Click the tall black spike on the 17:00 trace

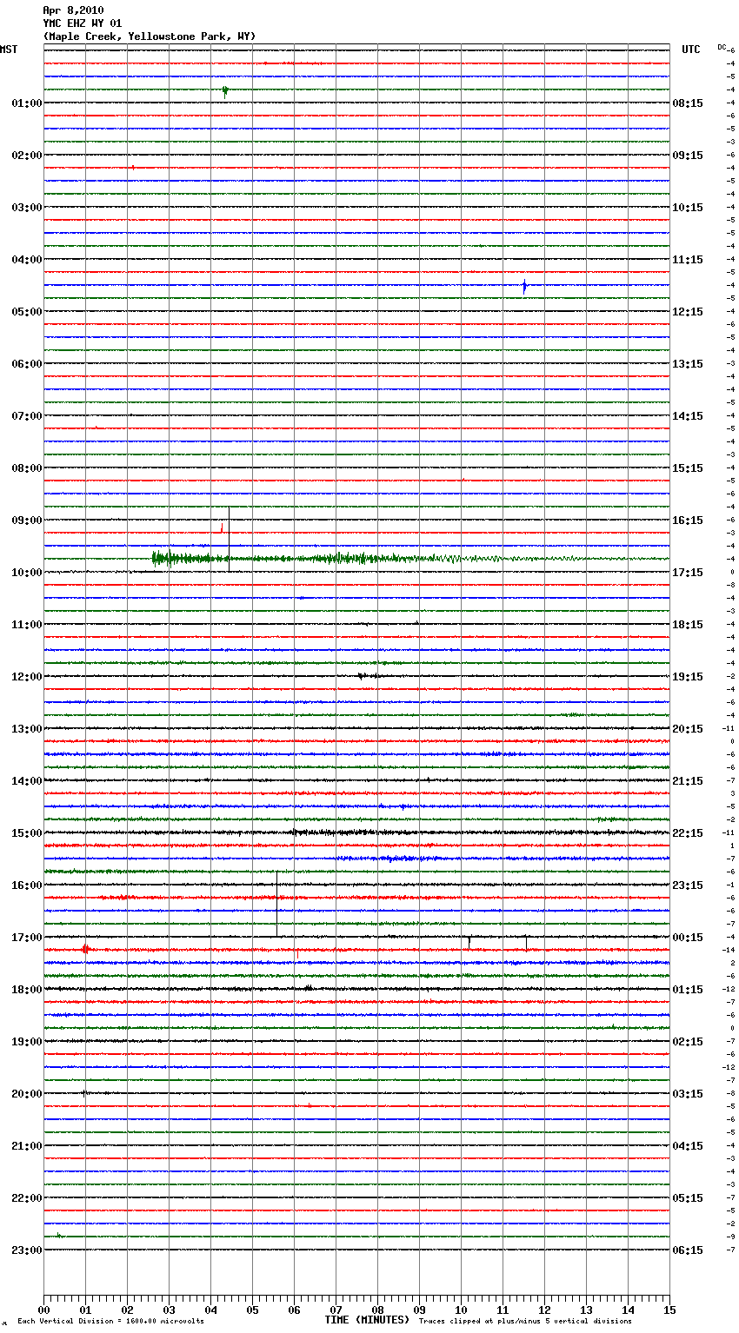[x=276, y=904]
